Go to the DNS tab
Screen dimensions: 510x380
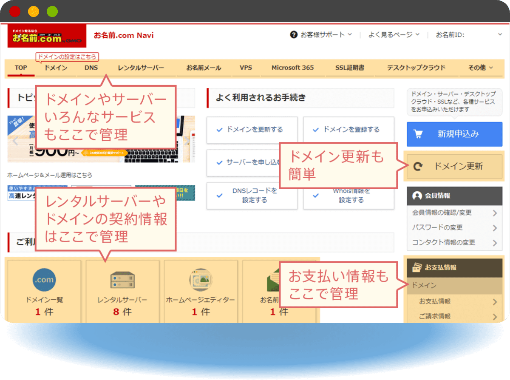click(x=91, y=68)
